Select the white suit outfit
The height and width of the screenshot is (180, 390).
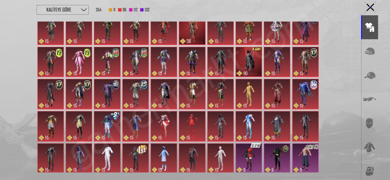pyautogui.click(x=107, y=158)
